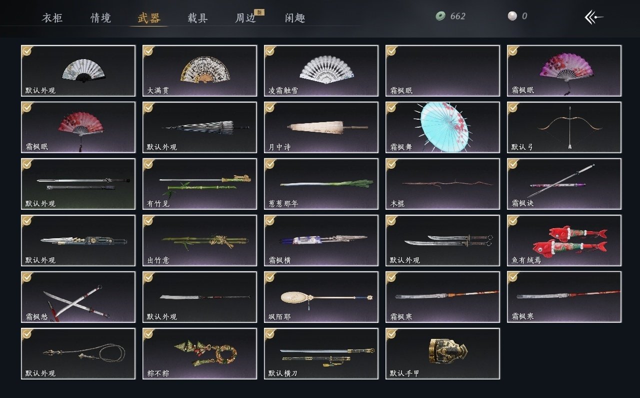Viewport: 640px width, 398px height.
Task: Switch to the 闲趣 tab
Action: (x=295, y=18)
